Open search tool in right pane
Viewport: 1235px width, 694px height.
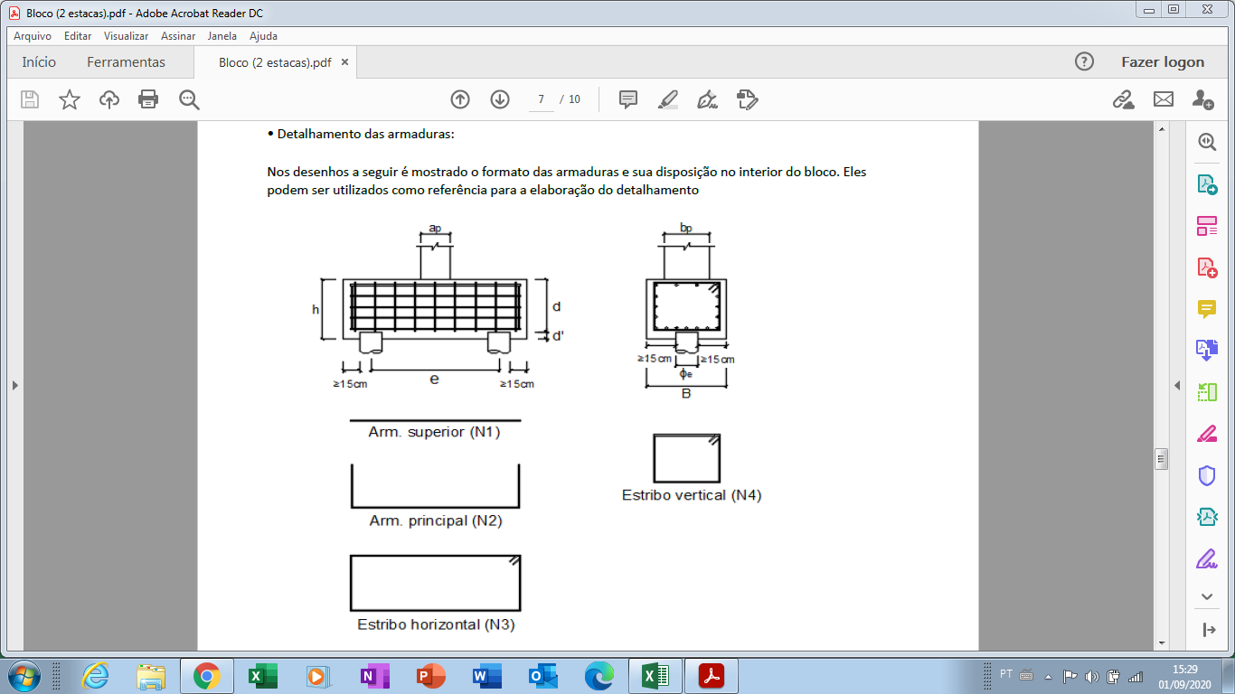[x=1207, y=142]
